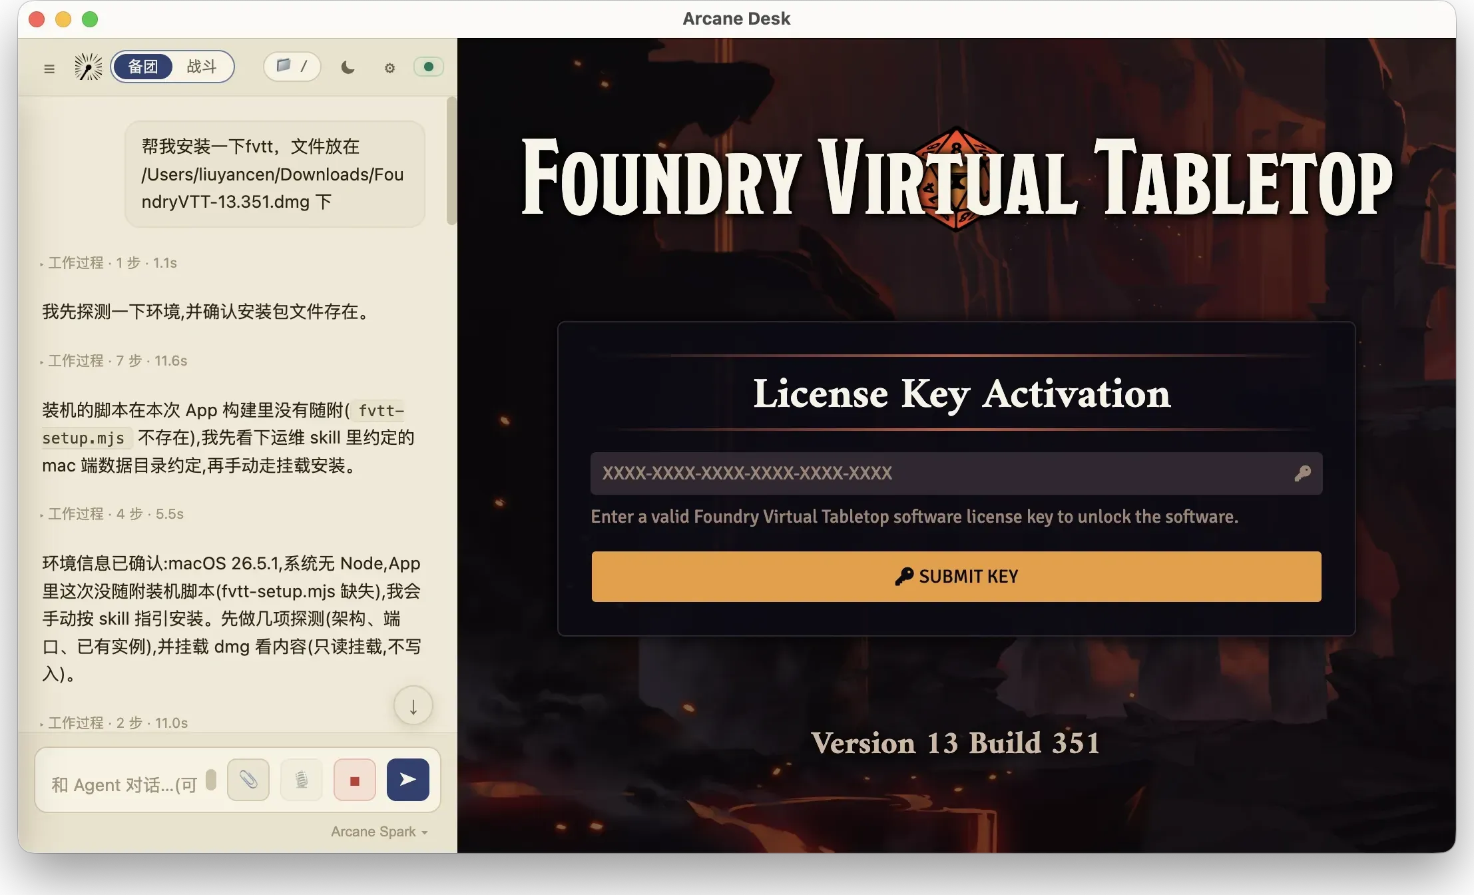Click key icon inside license field
This screenshot has width=1474, height=895.
pos(1303,473)
